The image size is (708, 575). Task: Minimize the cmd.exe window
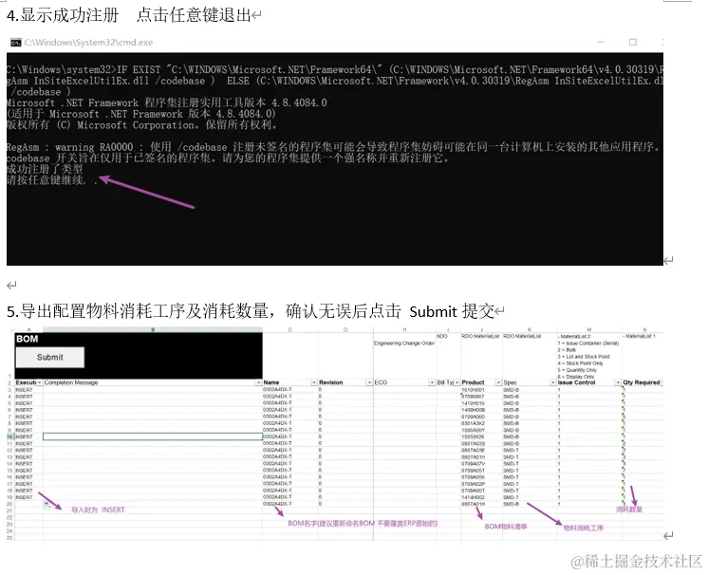tap(601, 42)
